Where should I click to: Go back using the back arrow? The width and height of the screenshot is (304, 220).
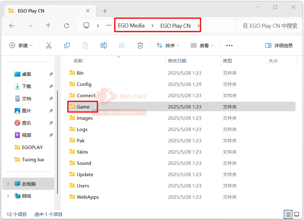12,26
